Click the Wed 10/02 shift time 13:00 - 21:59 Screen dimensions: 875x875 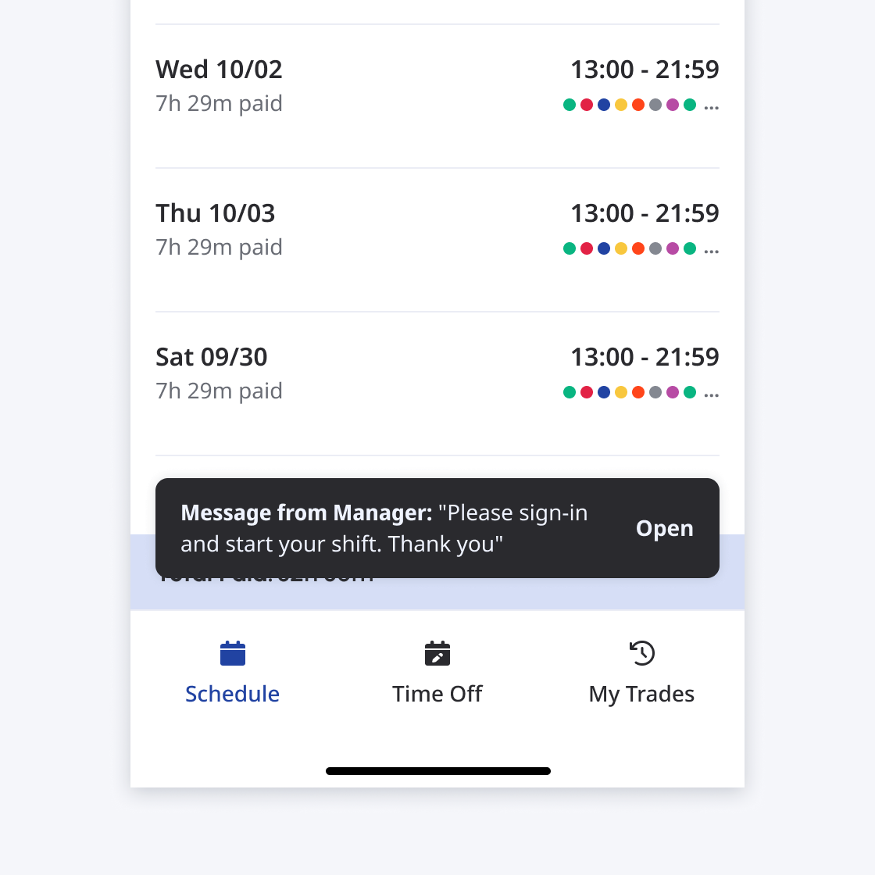coord(645,70)
